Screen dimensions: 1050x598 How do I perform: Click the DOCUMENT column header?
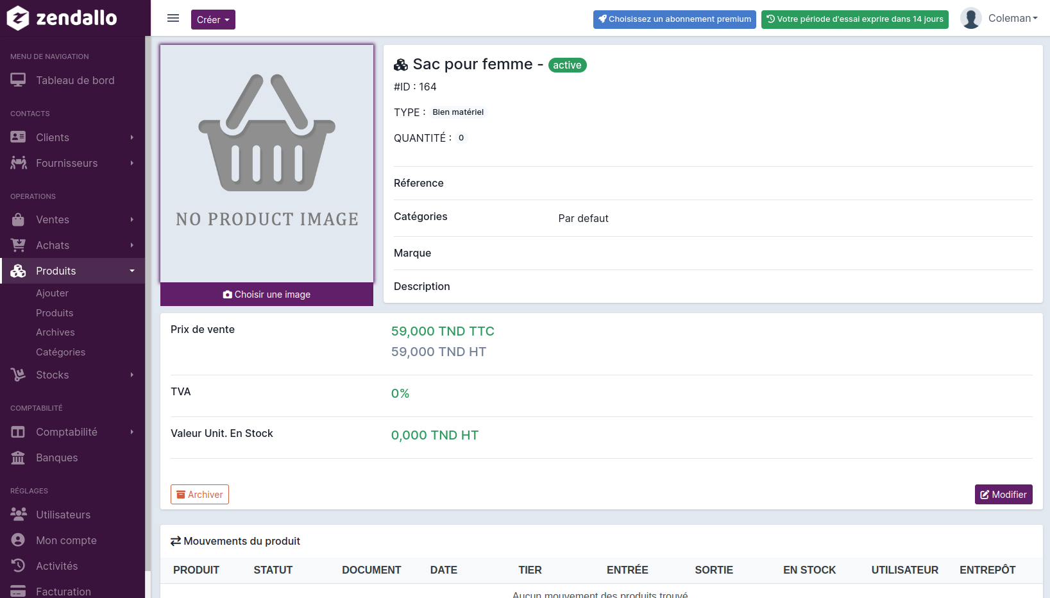click(x=371, y=570)
